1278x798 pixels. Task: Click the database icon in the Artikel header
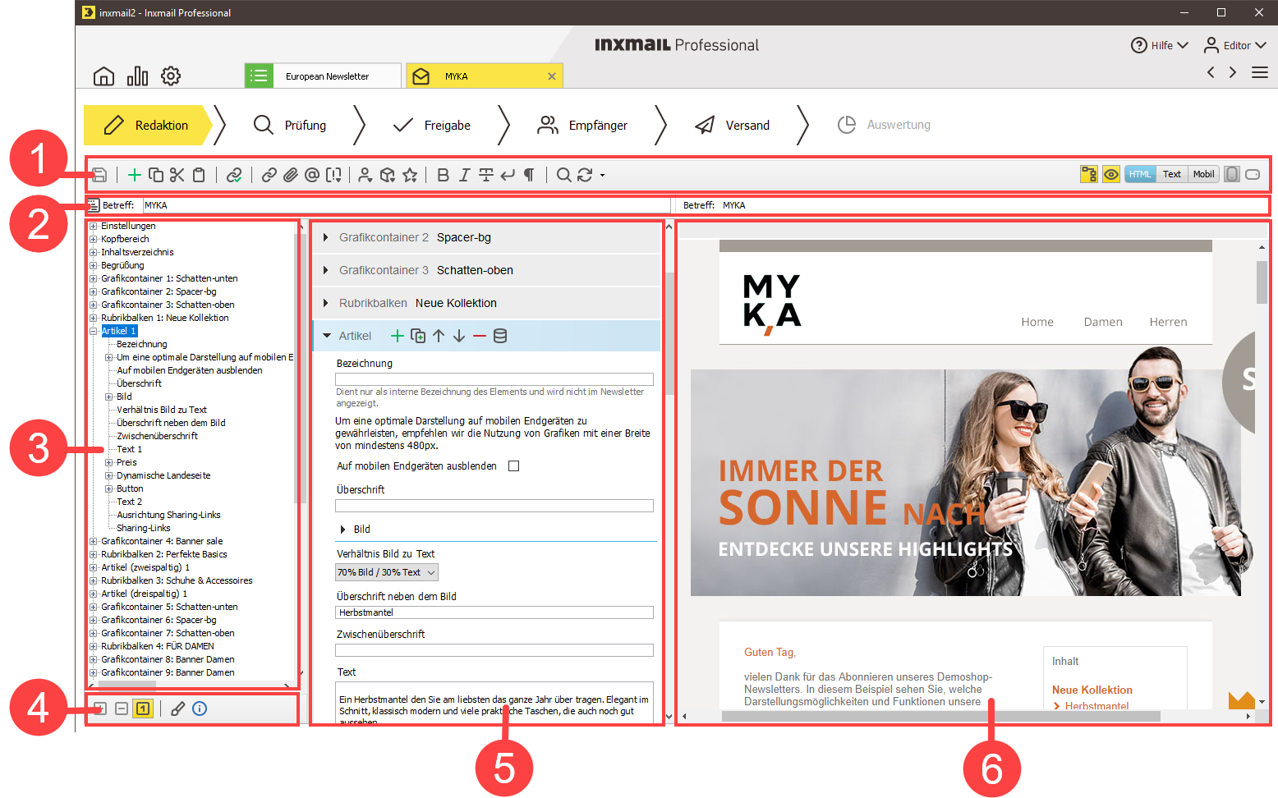500,336
